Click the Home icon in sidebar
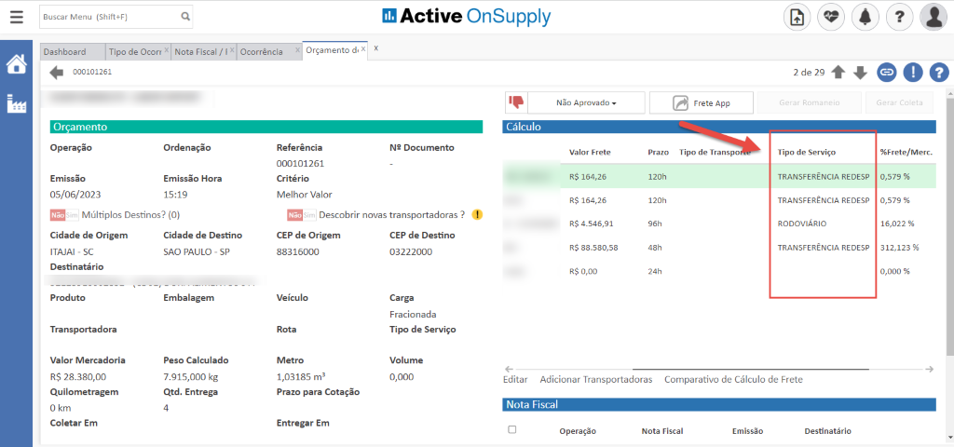The height and width of the screenshot is (447, 954). coord(16,64)
